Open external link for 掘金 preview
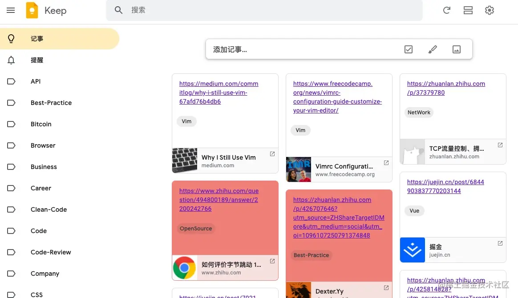518x298 pixels. [x=500, y=243]
